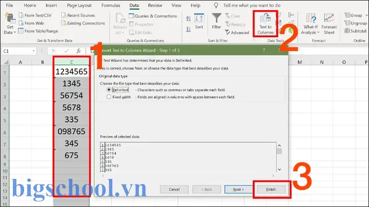
Task: Open Advanced filter options
Action: (x=237, y=32)
